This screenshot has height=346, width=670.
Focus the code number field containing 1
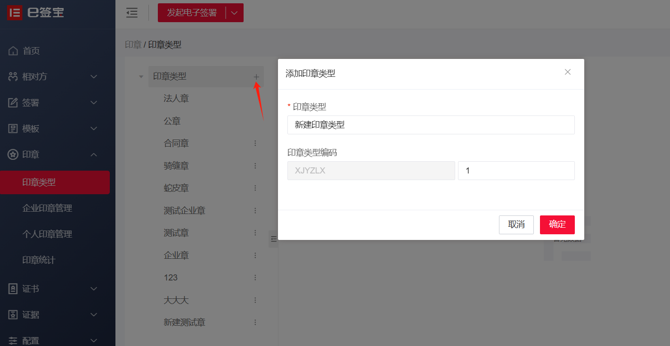[516, 171]
